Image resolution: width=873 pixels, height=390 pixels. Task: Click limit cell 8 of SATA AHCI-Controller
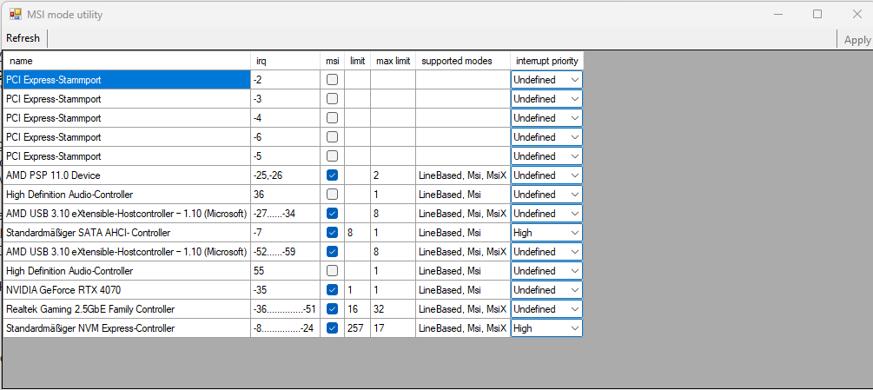[x=357, y=233]
